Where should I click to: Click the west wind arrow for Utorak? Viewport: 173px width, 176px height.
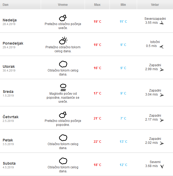(162, 70)
